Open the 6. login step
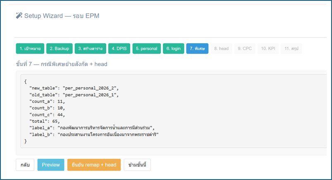The image size is (332, 180). pos(173,49)
